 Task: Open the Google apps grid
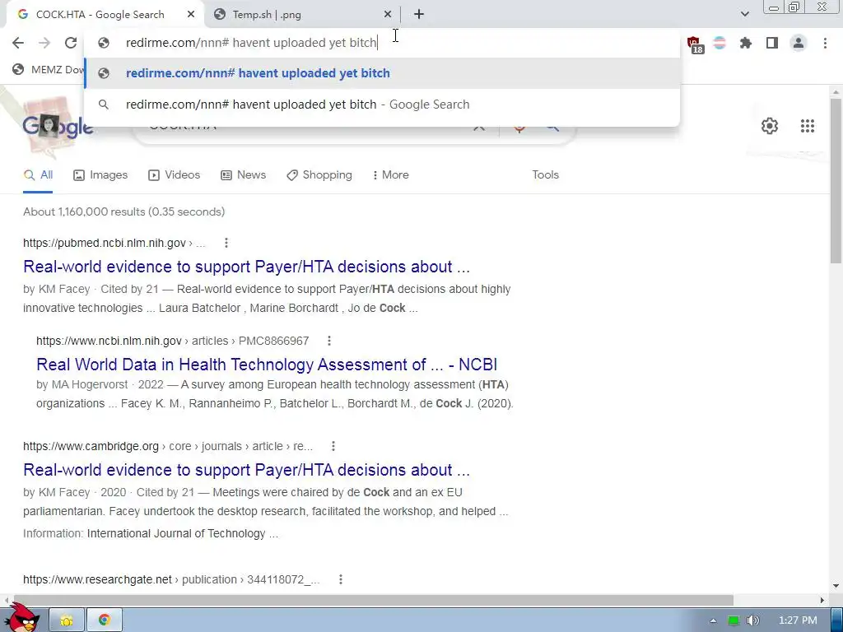[808, 126]
